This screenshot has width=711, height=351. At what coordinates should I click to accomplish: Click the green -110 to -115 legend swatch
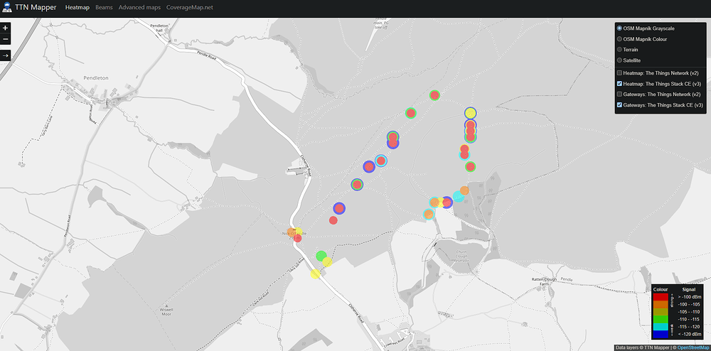[x=661, y=319]
